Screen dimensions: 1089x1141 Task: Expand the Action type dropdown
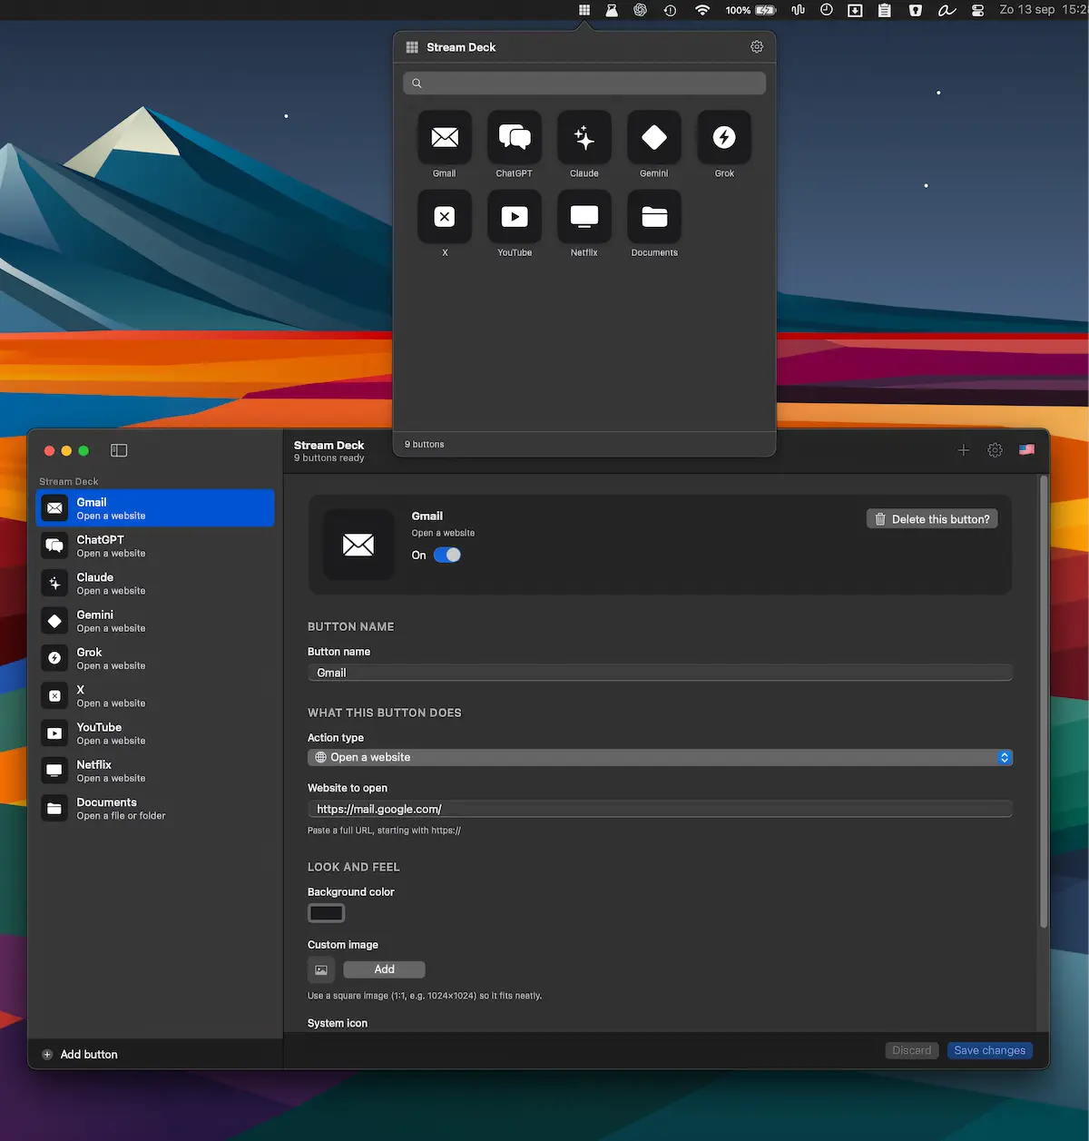pyautogui.click(x=660, y=757)
